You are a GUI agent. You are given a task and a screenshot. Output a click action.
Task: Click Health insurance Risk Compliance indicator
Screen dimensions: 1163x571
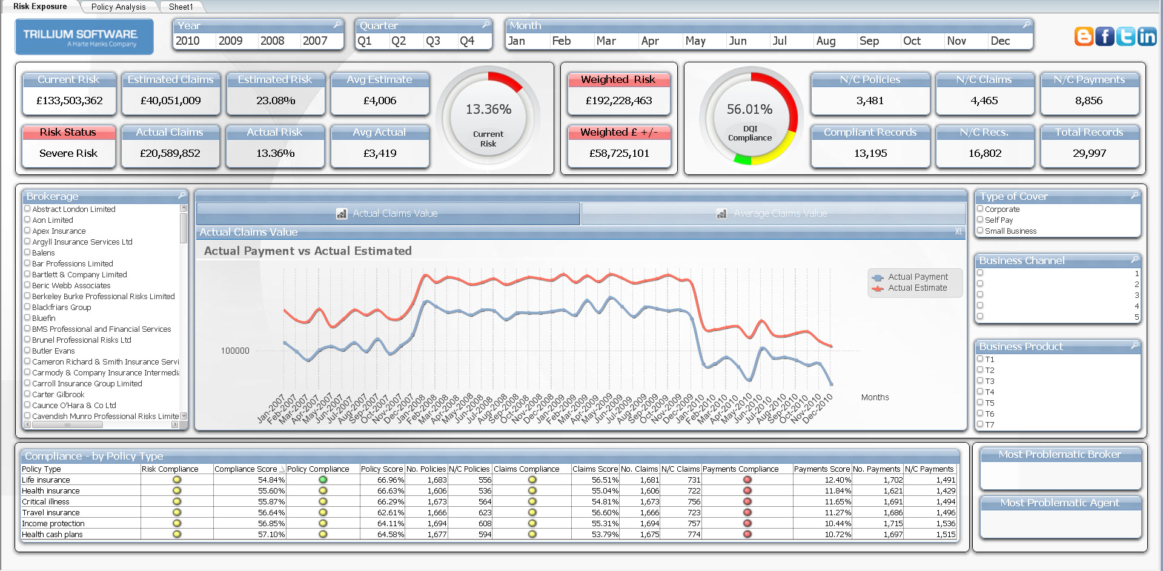(x=177, y=490)
